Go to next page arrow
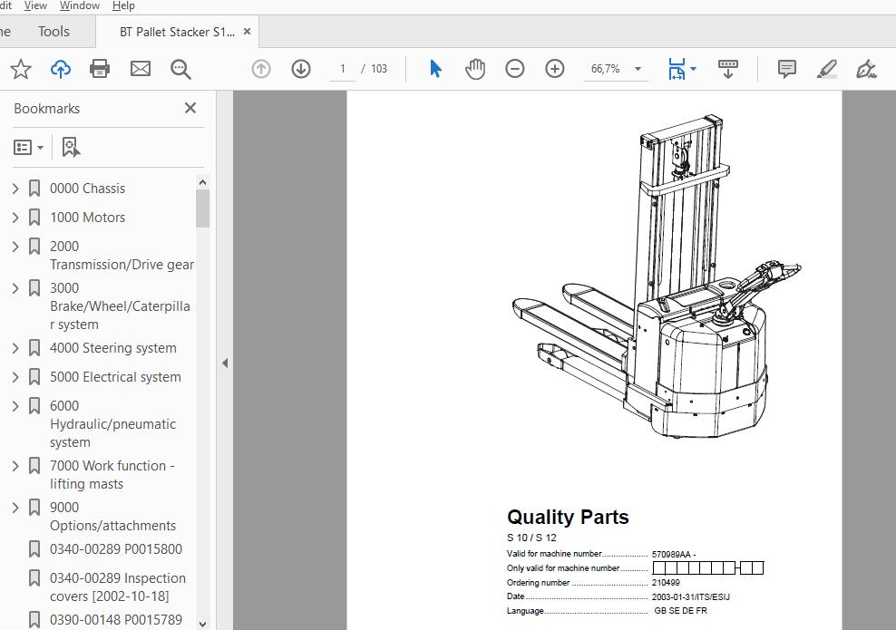The height and width of the screenshot is (630, 896). (301, 69)
